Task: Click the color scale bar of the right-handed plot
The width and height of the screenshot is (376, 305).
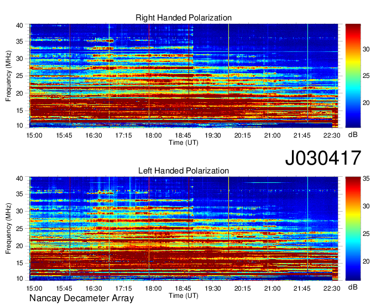Action: pyautogui.click(x=353, y=76)
